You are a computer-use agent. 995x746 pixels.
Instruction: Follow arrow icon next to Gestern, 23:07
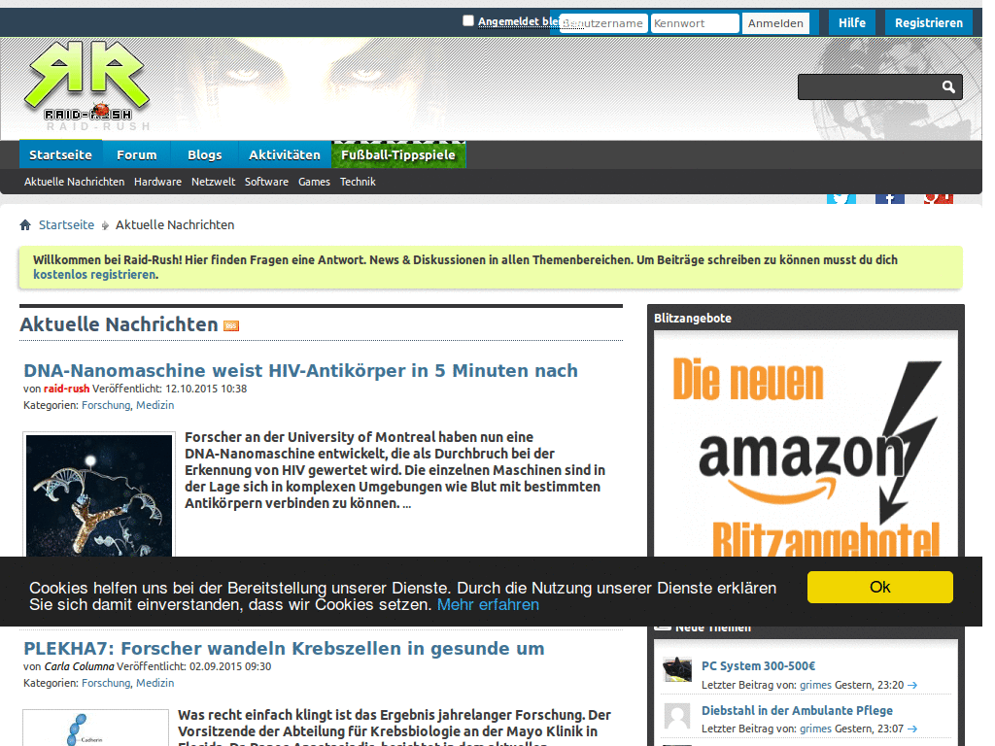(x=911, y=729)
